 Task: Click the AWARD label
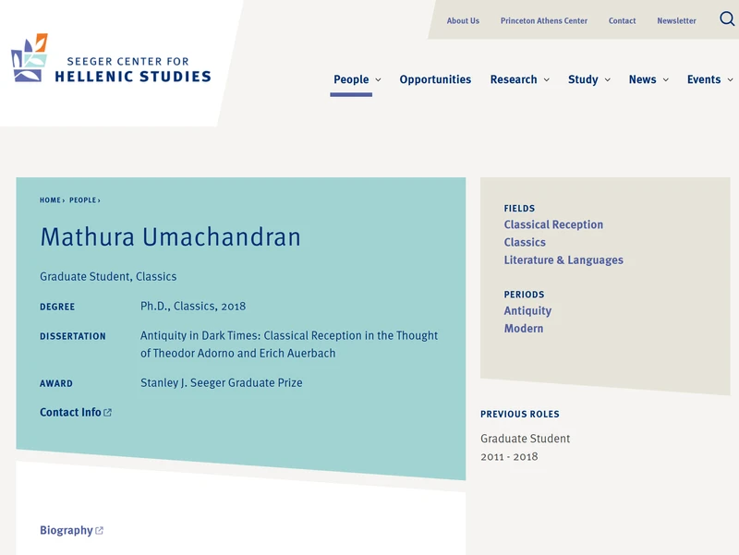pyautogui.click(x=56, y=383)
